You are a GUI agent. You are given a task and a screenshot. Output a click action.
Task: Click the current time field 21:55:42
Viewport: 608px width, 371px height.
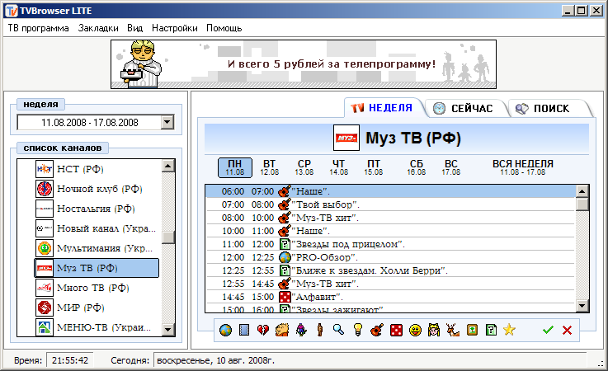[x=70, y=360]
